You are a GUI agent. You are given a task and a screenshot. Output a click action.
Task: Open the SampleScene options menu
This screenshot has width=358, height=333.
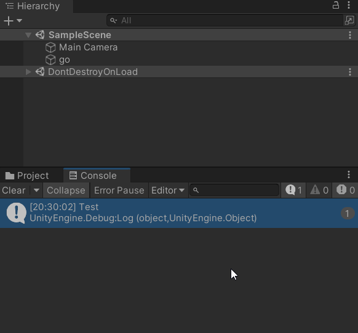(x=350, y=35)
